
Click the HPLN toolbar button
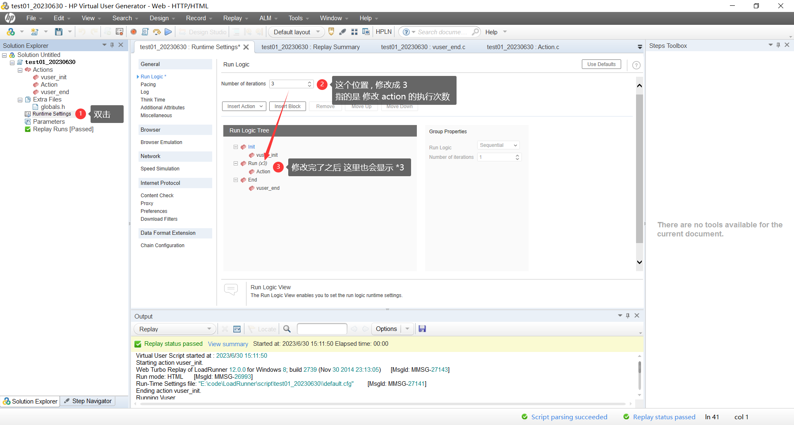[384, 32]
